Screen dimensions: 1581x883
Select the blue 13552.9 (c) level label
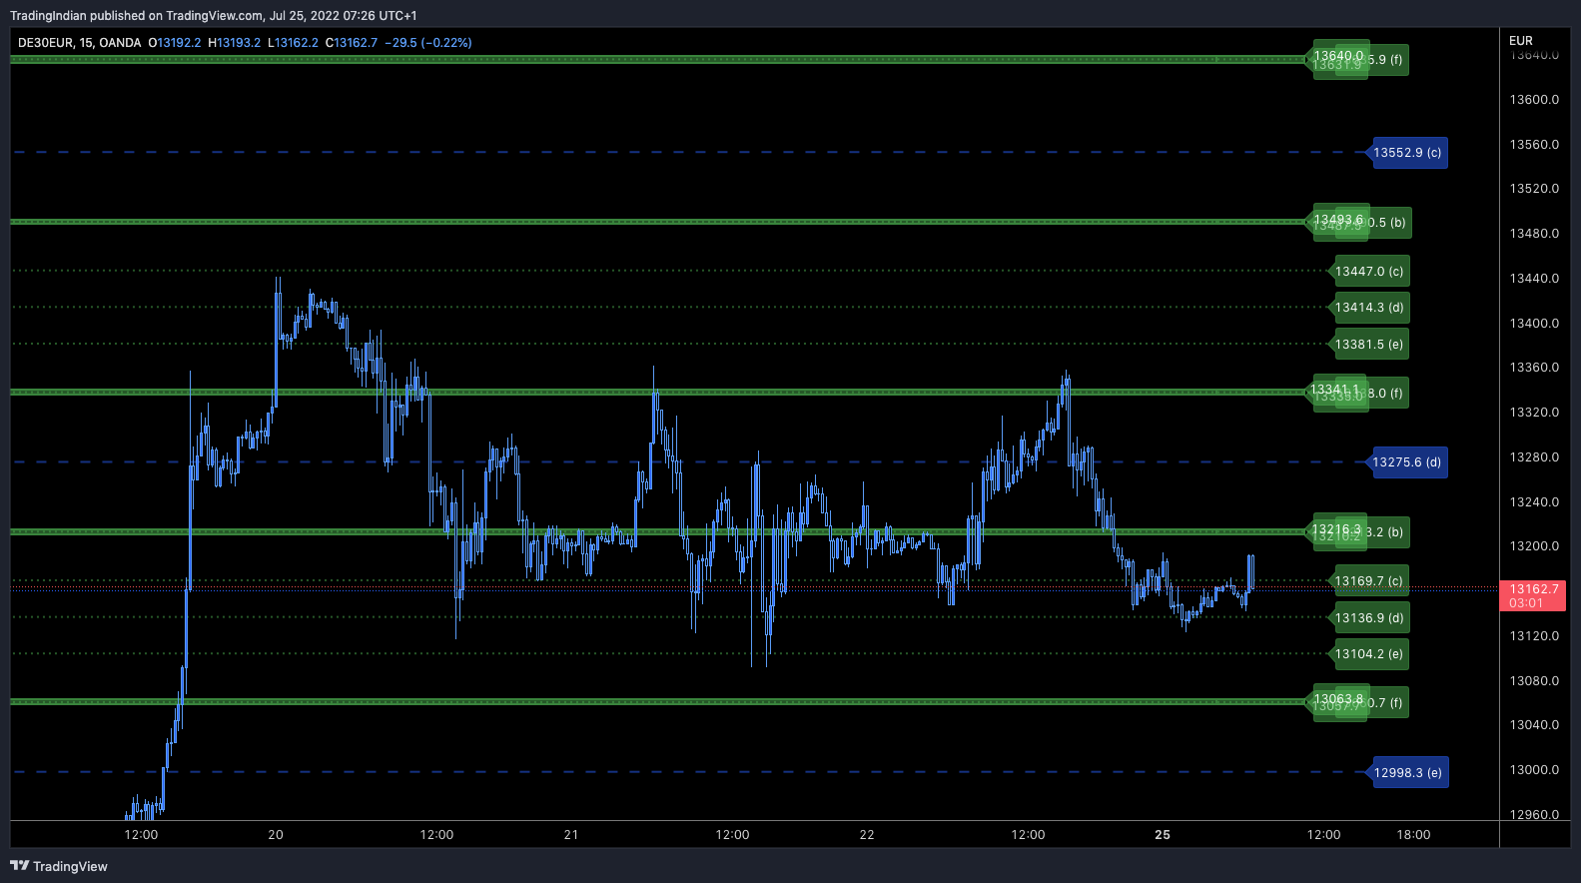[1407, 153]
